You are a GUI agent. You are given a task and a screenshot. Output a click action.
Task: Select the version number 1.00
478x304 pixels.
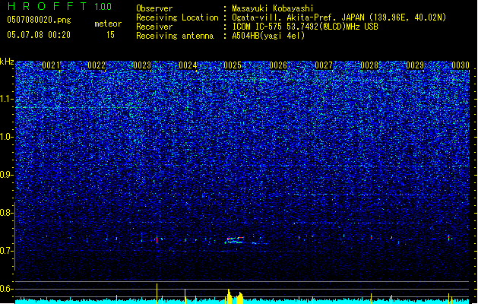pyautogui.click(x=103, y=7)
